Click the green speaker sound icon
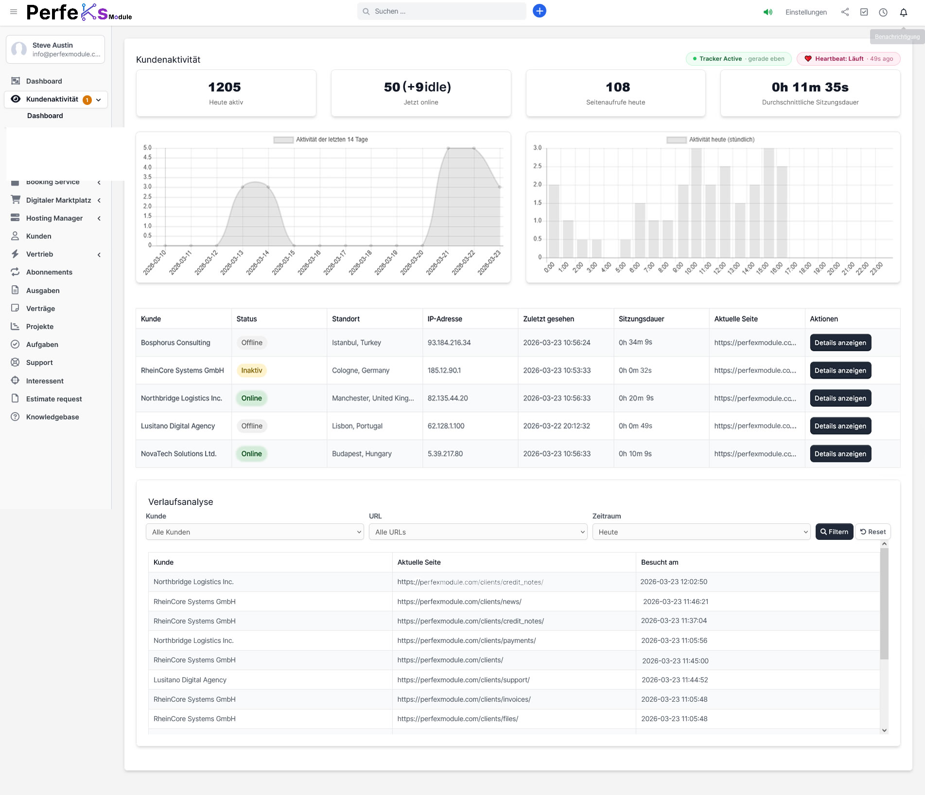 click(768, 12)
